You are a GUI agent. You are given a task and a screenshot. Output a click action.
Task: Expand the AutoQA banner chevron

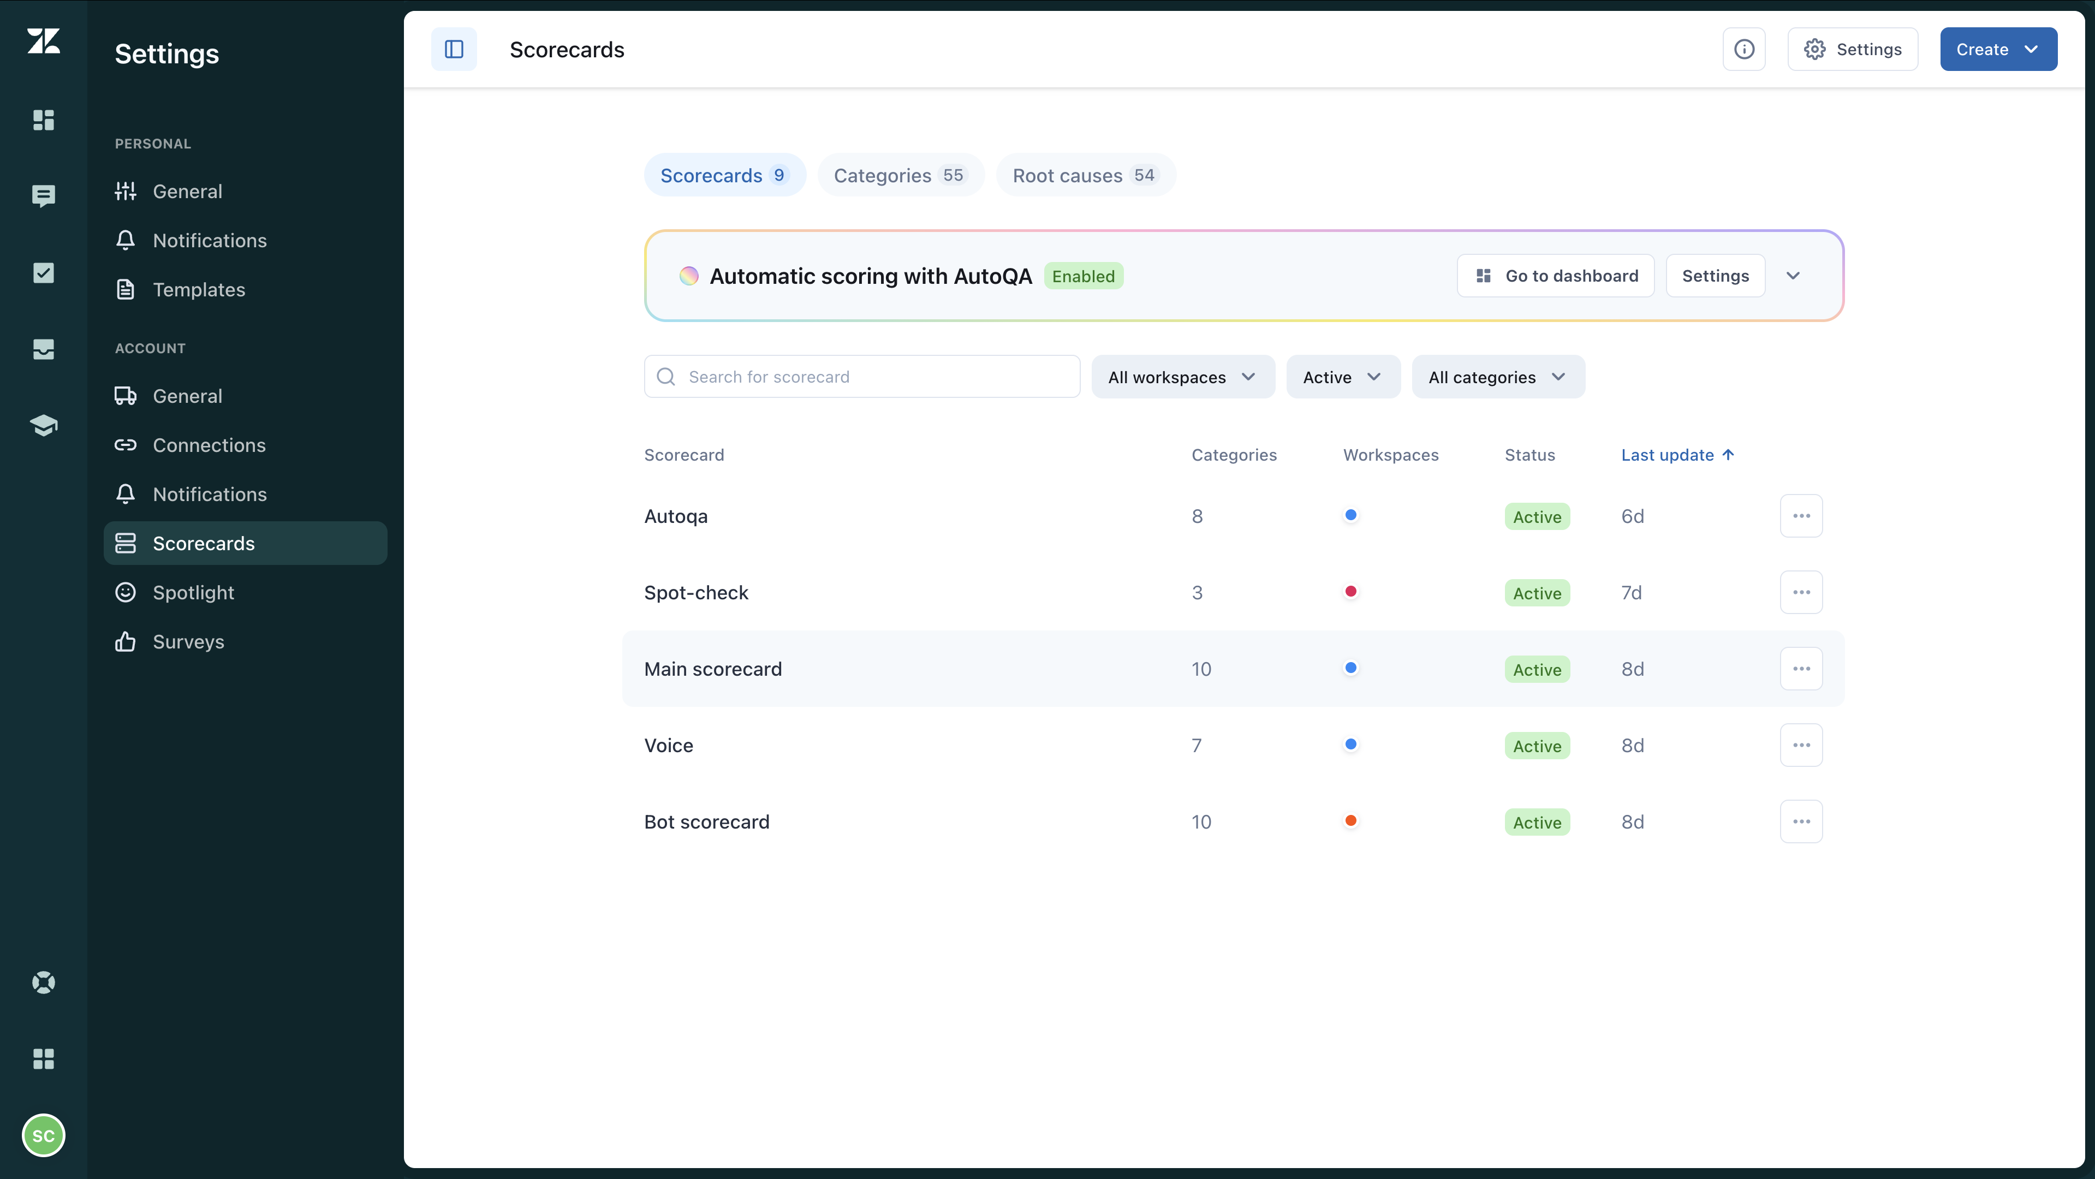[x=1793, y=276]
